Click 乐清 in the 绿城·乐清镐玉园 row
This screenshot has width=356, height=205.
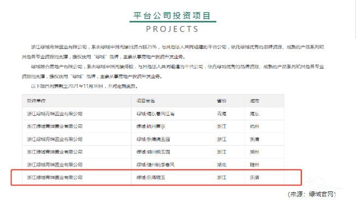point(254,139)
